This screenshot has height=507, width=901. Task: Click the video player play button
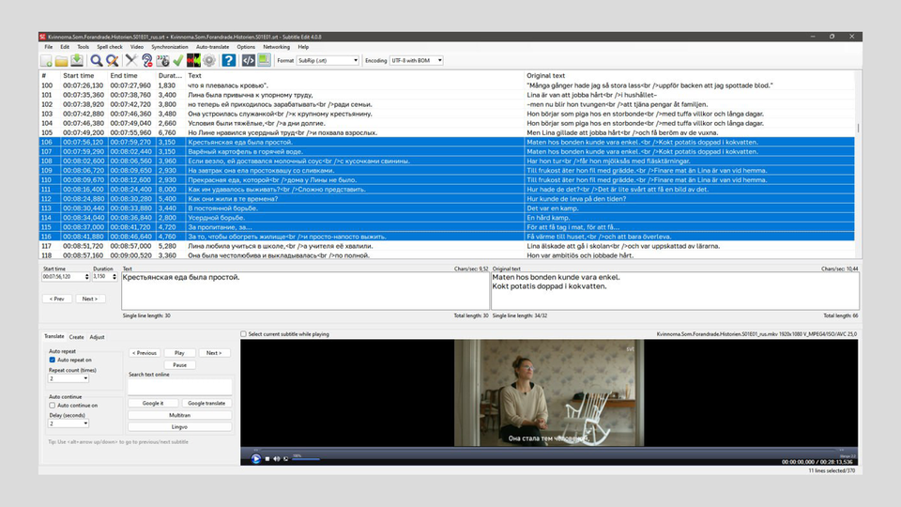(255, 459)
